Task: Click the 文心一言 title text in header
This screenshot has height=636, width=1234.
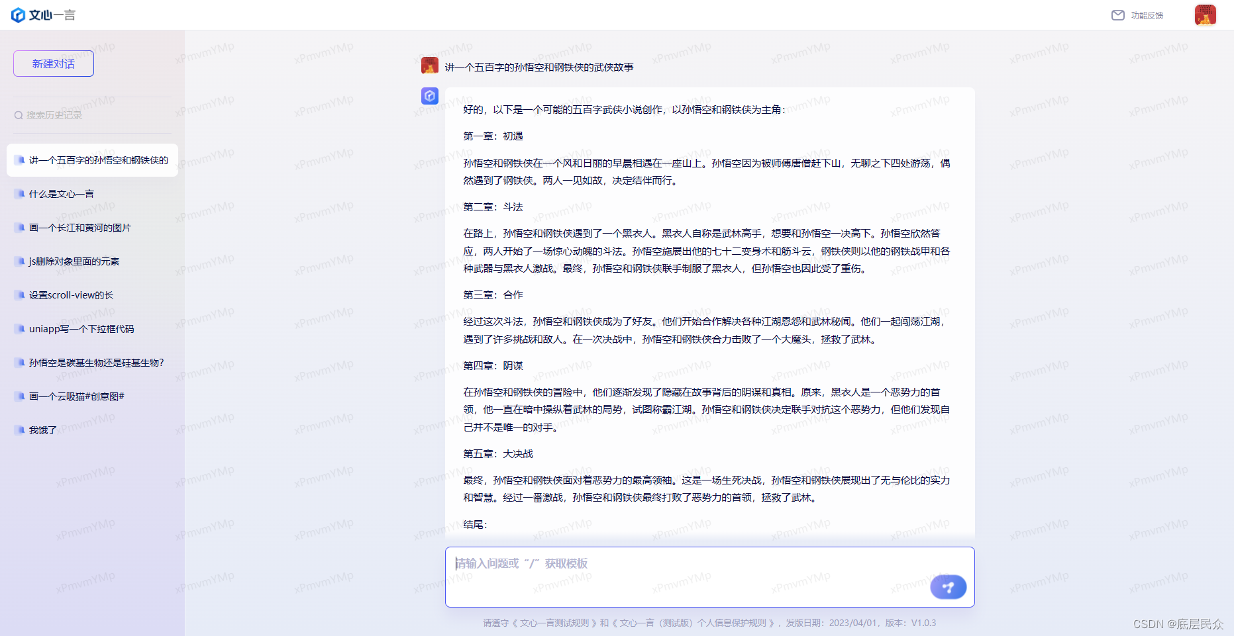Action: coord(52,15)
